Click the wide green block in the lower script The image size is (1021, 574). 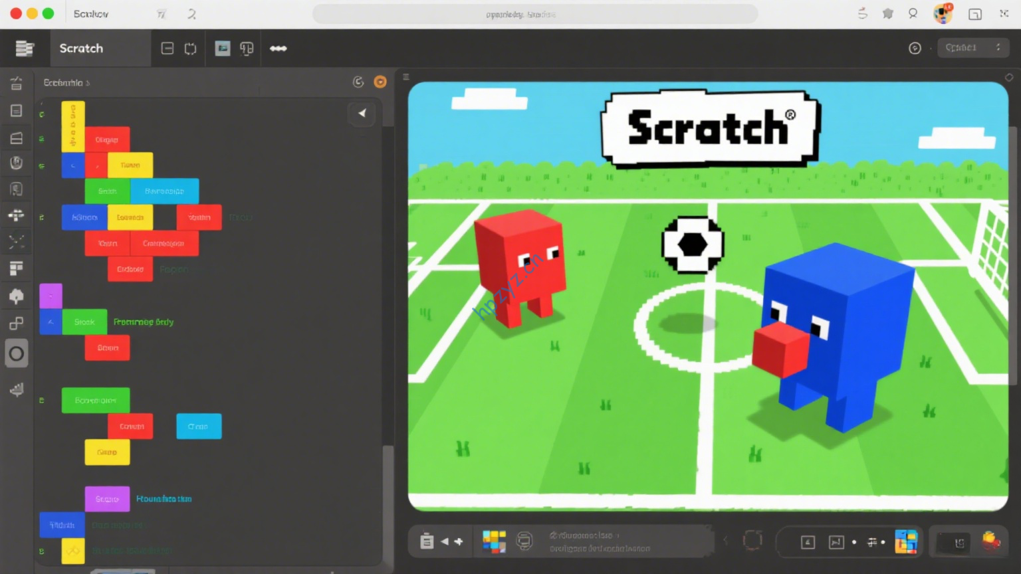(x=96, y=401)
